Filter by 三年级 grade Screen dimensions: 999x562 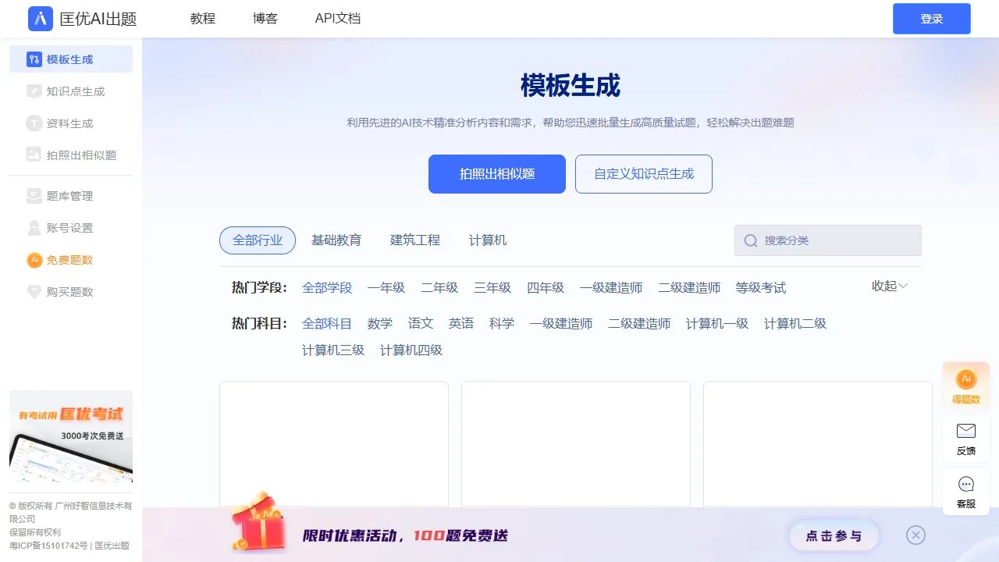tap(492, 288)
